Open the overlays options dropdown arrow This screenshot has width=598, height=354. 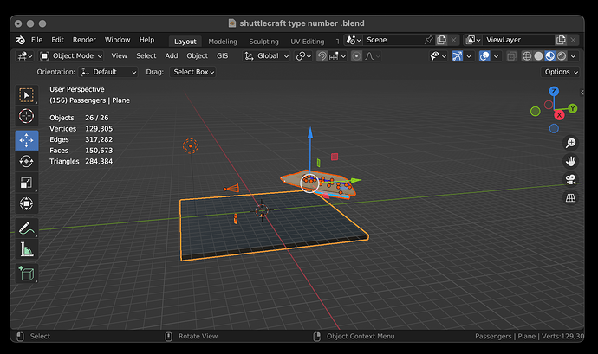pyautogui.click(x=496, y=56)
